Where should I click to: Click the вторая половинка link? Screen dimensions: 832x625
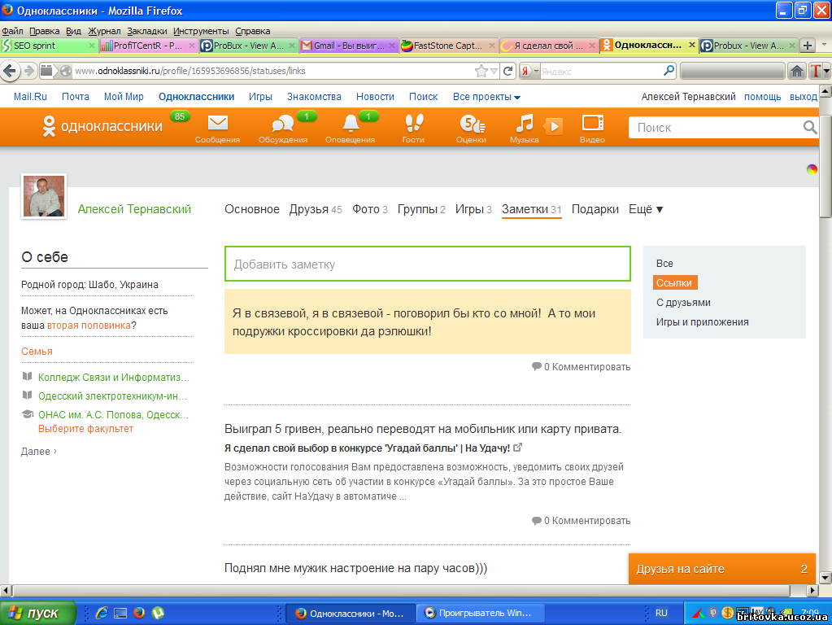click(89, 326)
